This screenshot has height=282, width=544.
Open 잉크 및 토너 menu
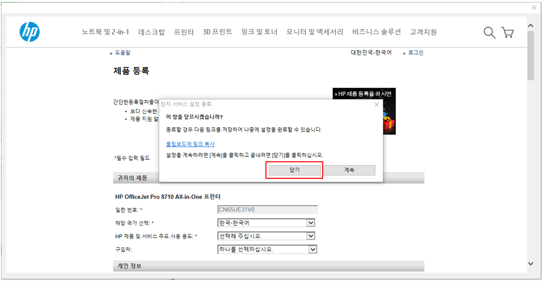coord(259,32)
